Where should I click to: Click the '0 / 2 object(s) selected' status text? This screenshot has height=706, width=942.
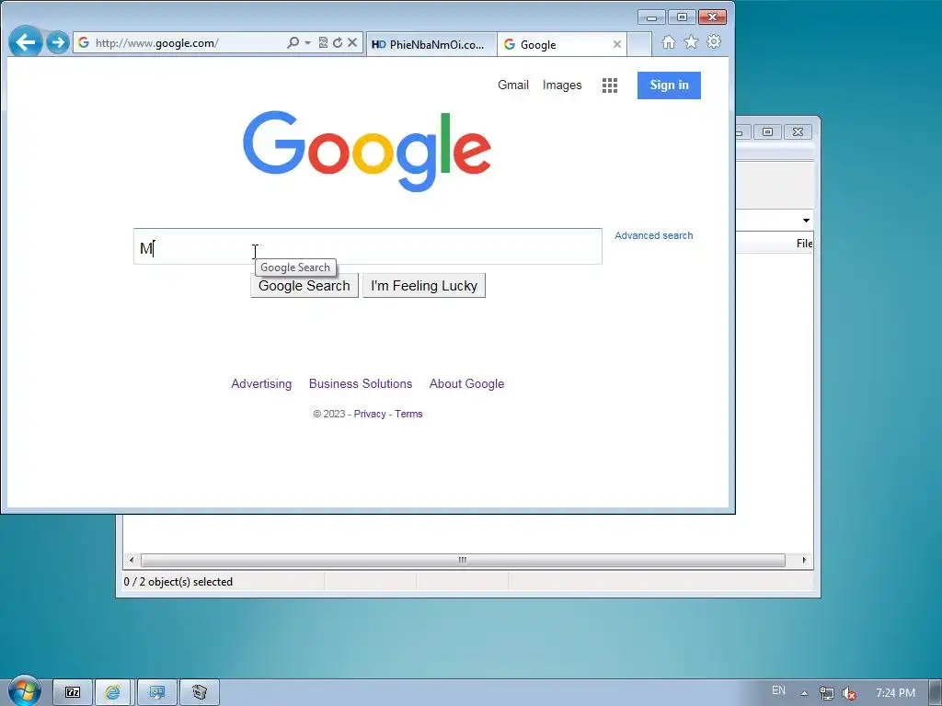click(x=178, y=582)
